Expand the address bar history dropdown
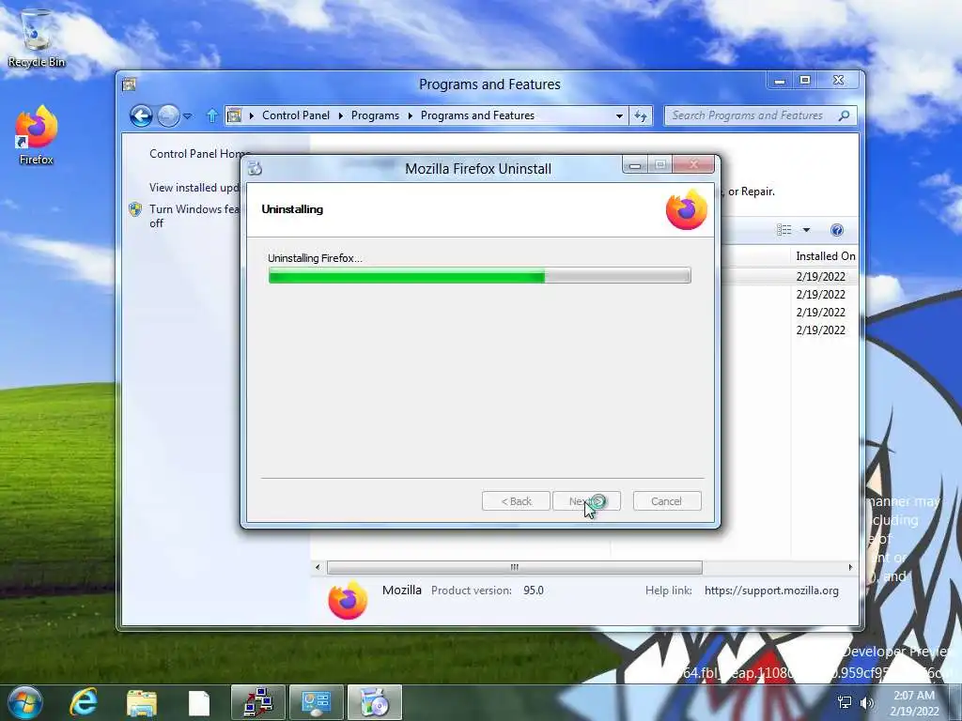This screenshot has height=721, width=962. pyautogui.click(x=619, y=115)
